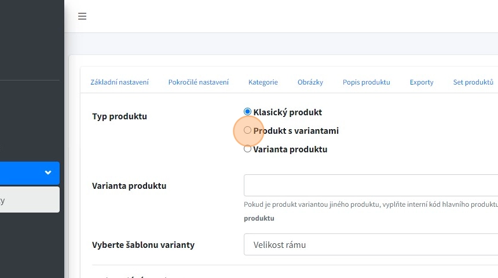498x278 pixels.
Task: Click the 'Klasický produkt' label text
Action: click(x=287, y=112)
